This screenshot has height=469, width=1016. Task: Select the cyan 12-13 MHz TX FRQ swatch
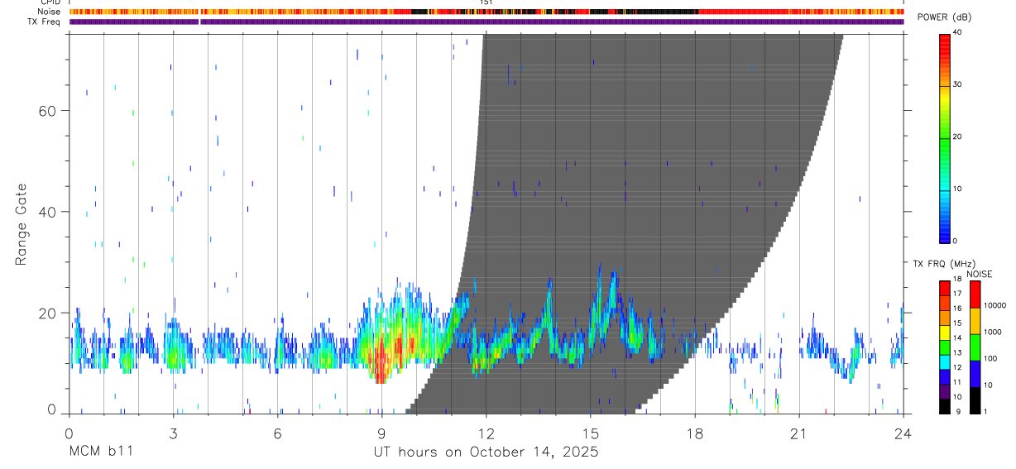point(944,361)
